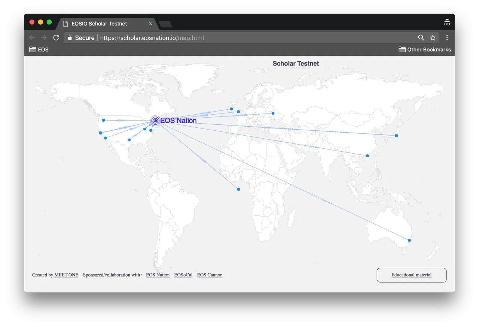Select the node dot on China's east coast
This screenshot has height=327, width=479.
(x=367, y=155)
